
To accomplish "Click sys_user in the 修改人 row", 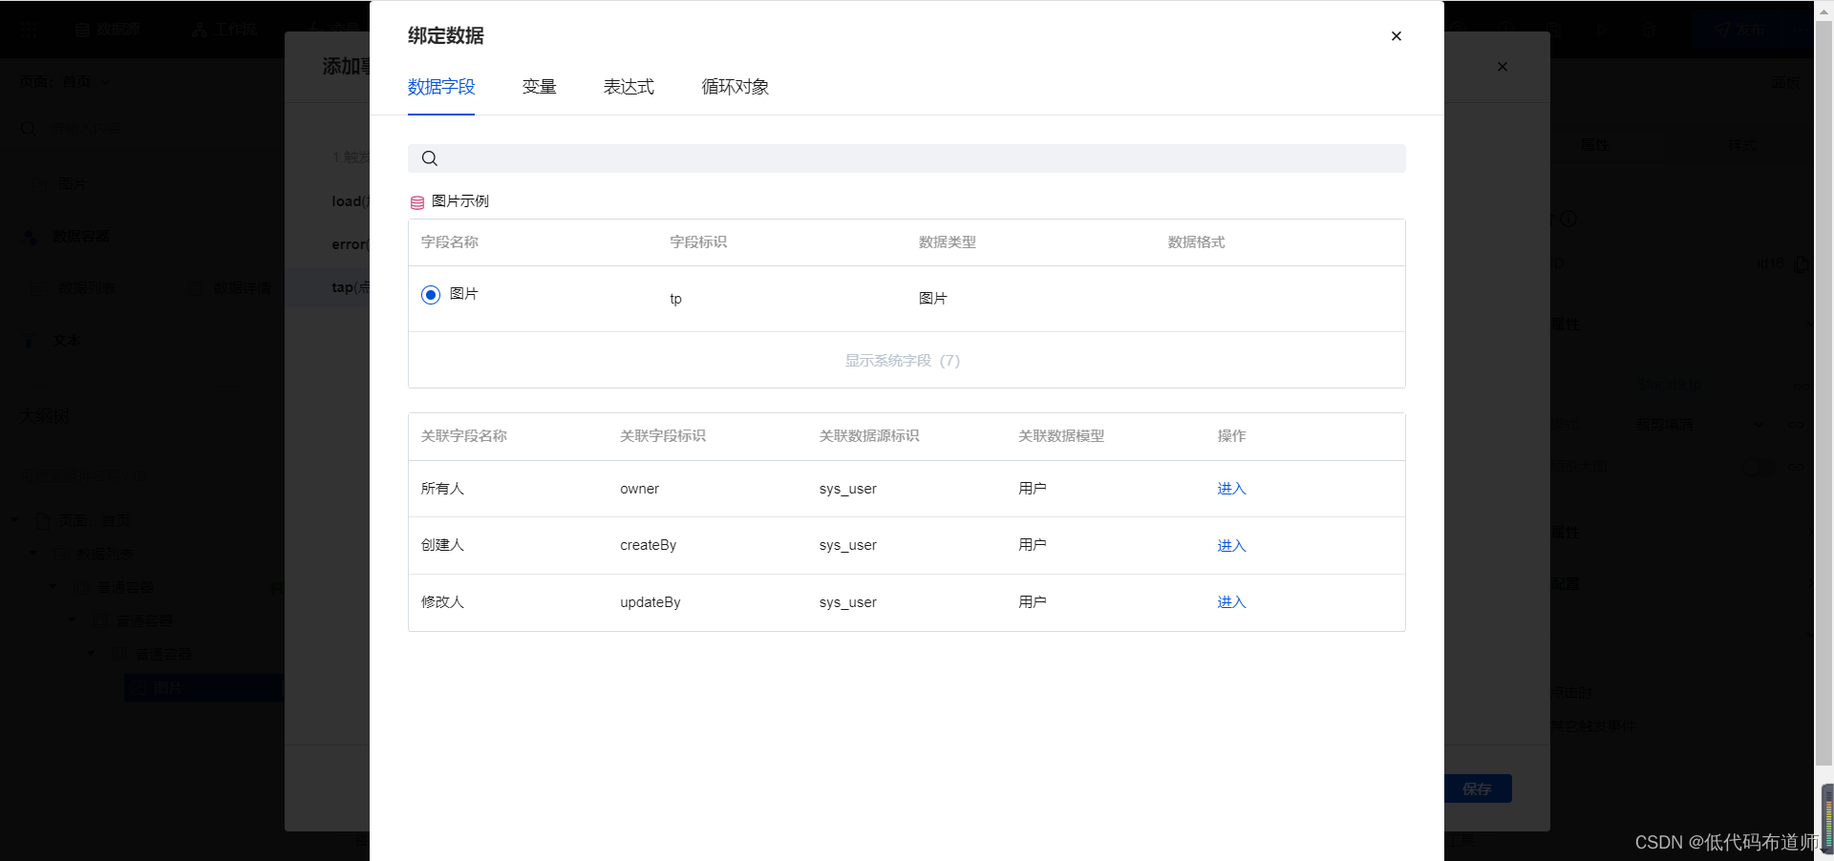I will pos(847,602).
